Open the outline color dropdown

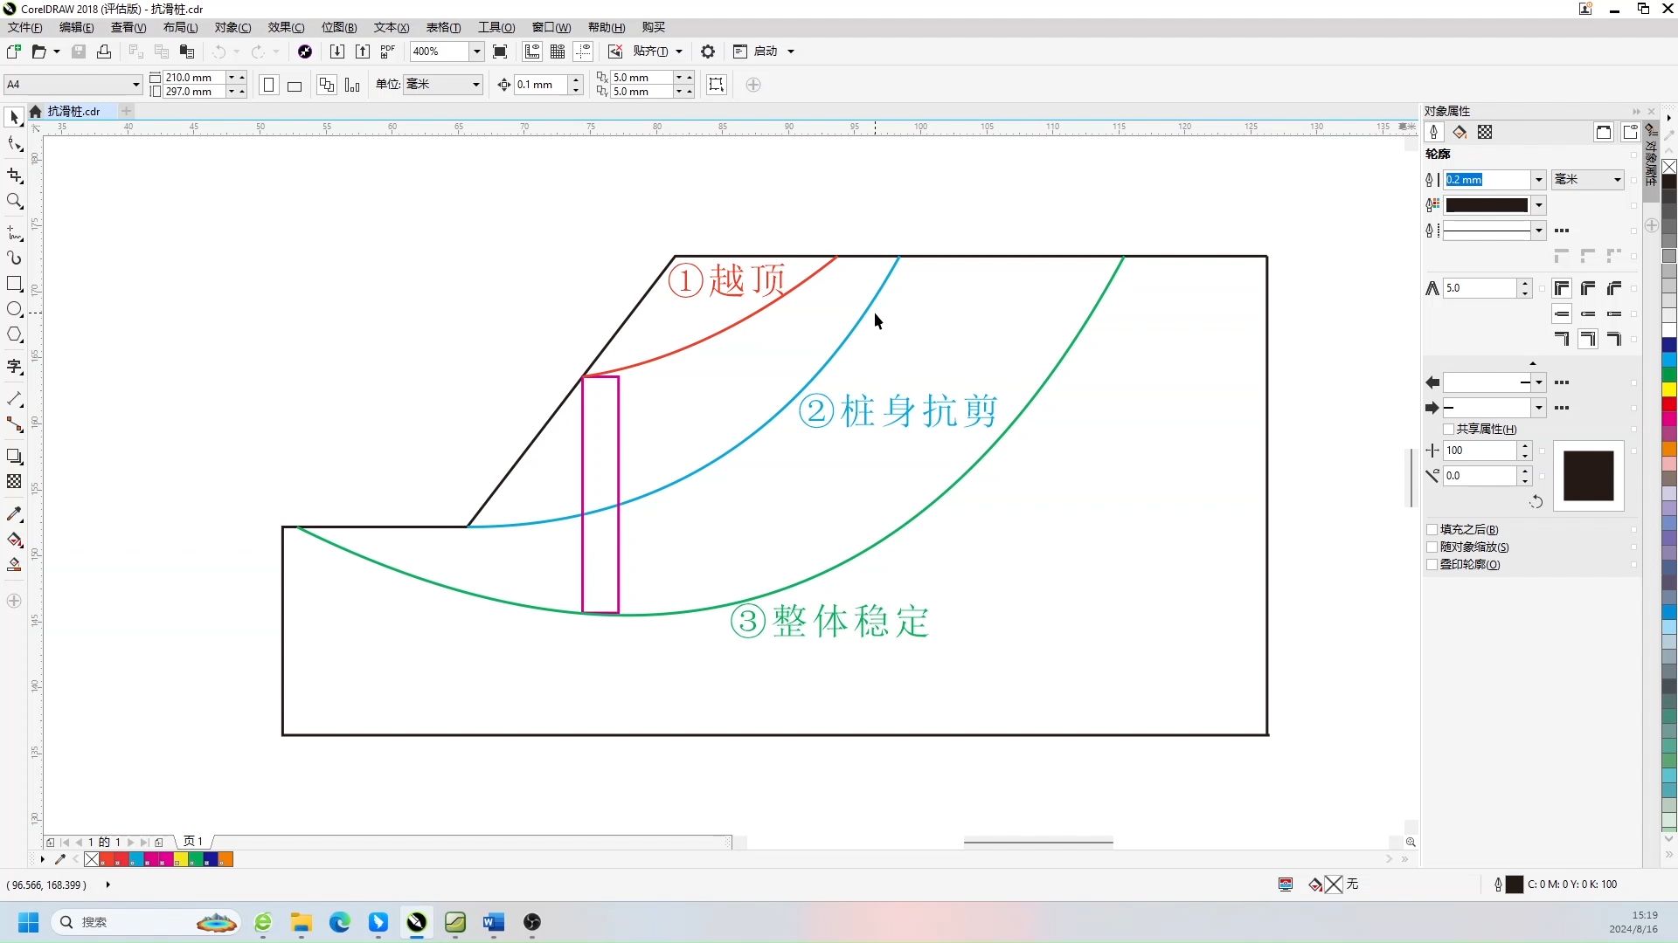tap(1539, 205)
